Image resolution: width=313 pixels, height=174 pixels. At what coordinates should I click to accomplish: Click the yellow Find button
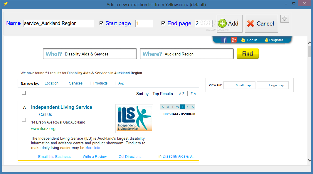[x=248, y=53]
